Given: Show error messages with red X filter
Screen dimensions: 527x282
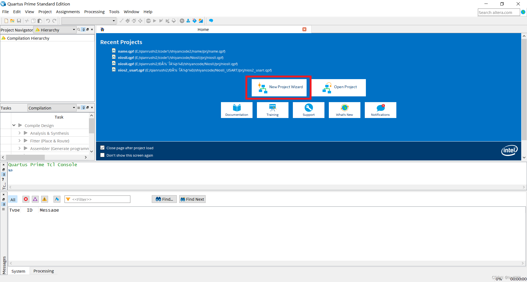Looking at the screenshot, I should [26, 199].
